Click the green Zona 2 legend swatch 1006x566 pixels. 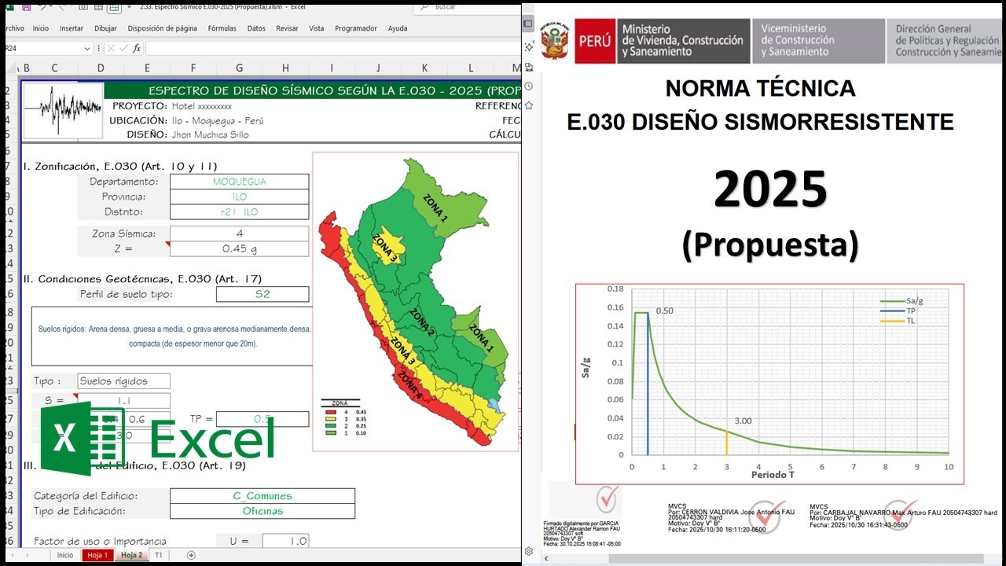pos(331,425)
